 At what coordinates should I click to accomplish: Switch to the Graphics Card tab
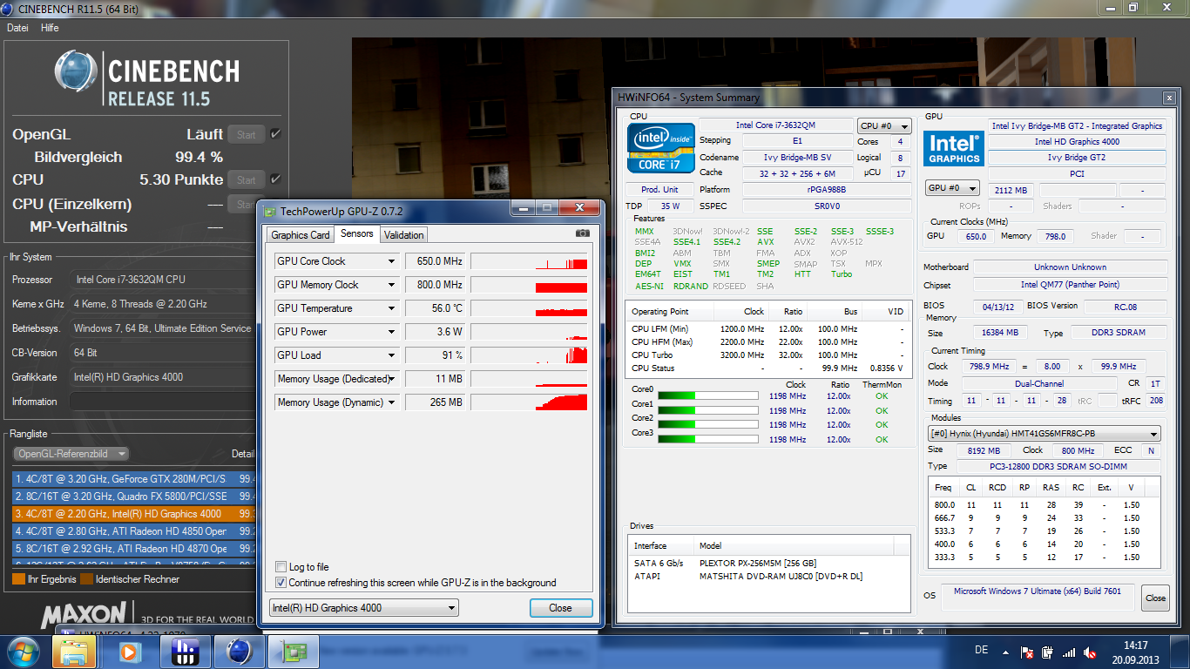click(x=301, y=235)
